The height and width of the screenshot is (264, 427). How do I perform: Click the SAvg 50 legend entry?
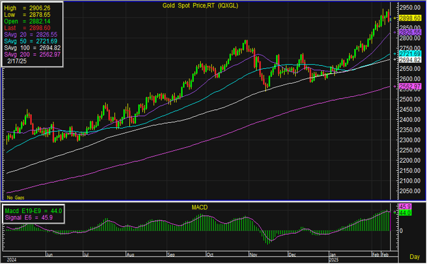(x=32, y=41)
